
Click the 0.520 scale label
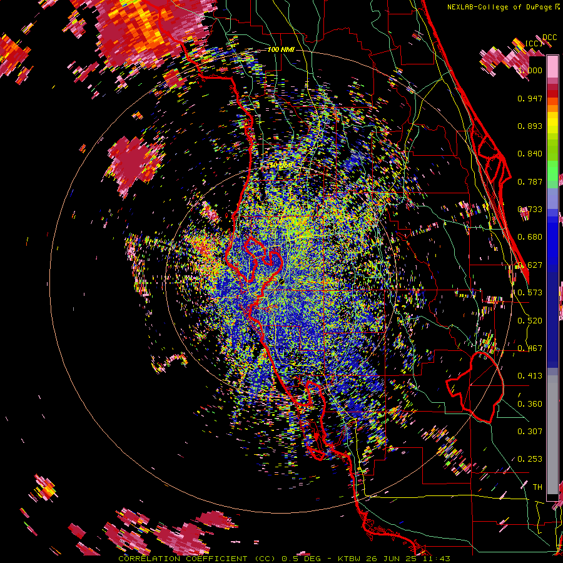click(530, 321)
